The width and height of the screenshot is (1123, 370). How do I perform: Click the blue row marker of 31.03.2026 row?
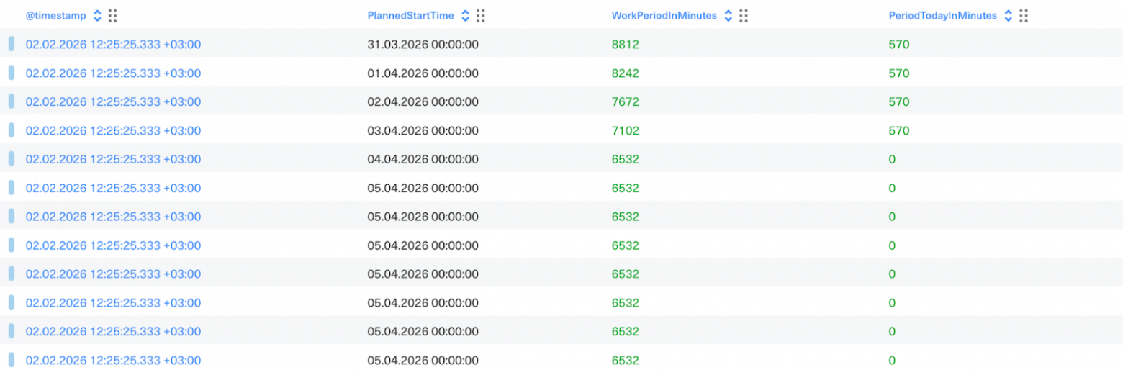[x=12, y=44]
